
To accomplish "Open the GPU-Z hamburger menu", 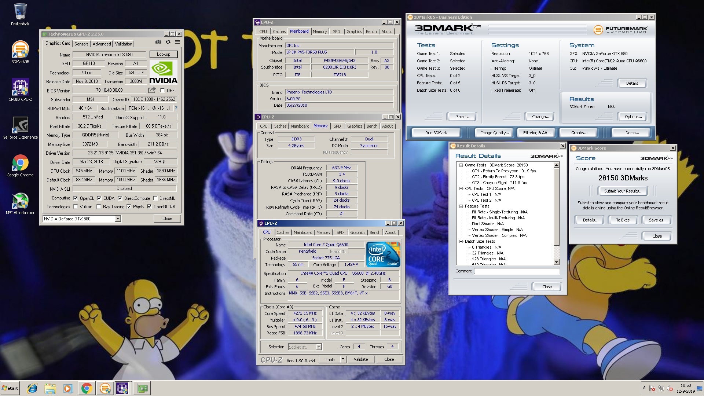I will click(x=177, y=42).
